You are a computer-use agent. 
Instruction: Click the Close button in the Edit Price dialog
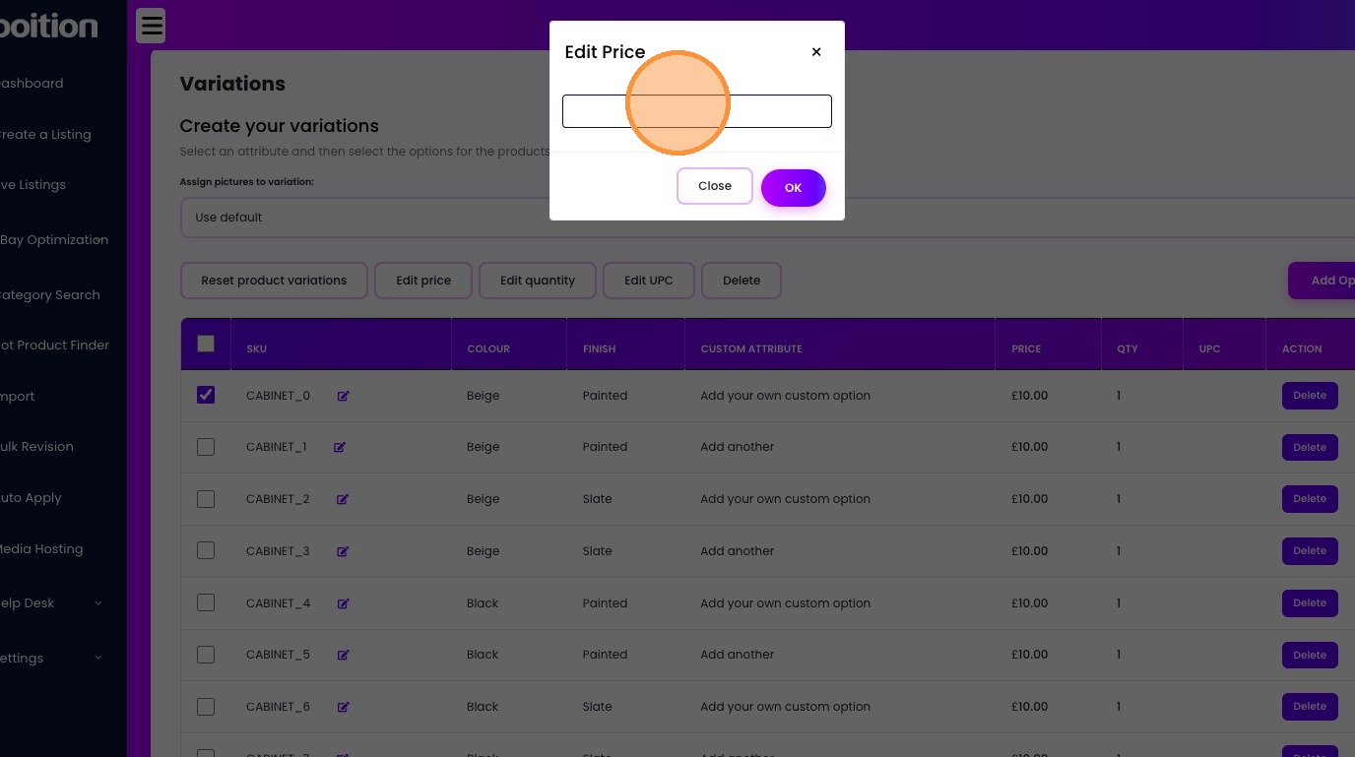click(715, 186)
